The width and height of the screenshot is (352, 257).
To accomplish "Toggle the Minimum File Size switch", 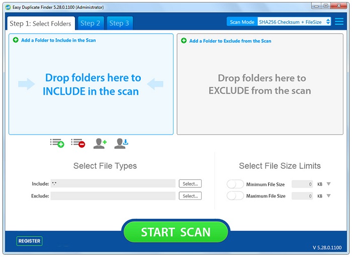I will coord(235,184).
